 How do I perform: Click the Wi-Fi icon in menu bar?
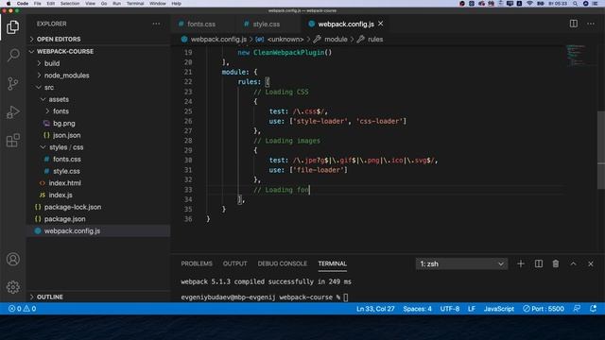[x=529, y=4]
